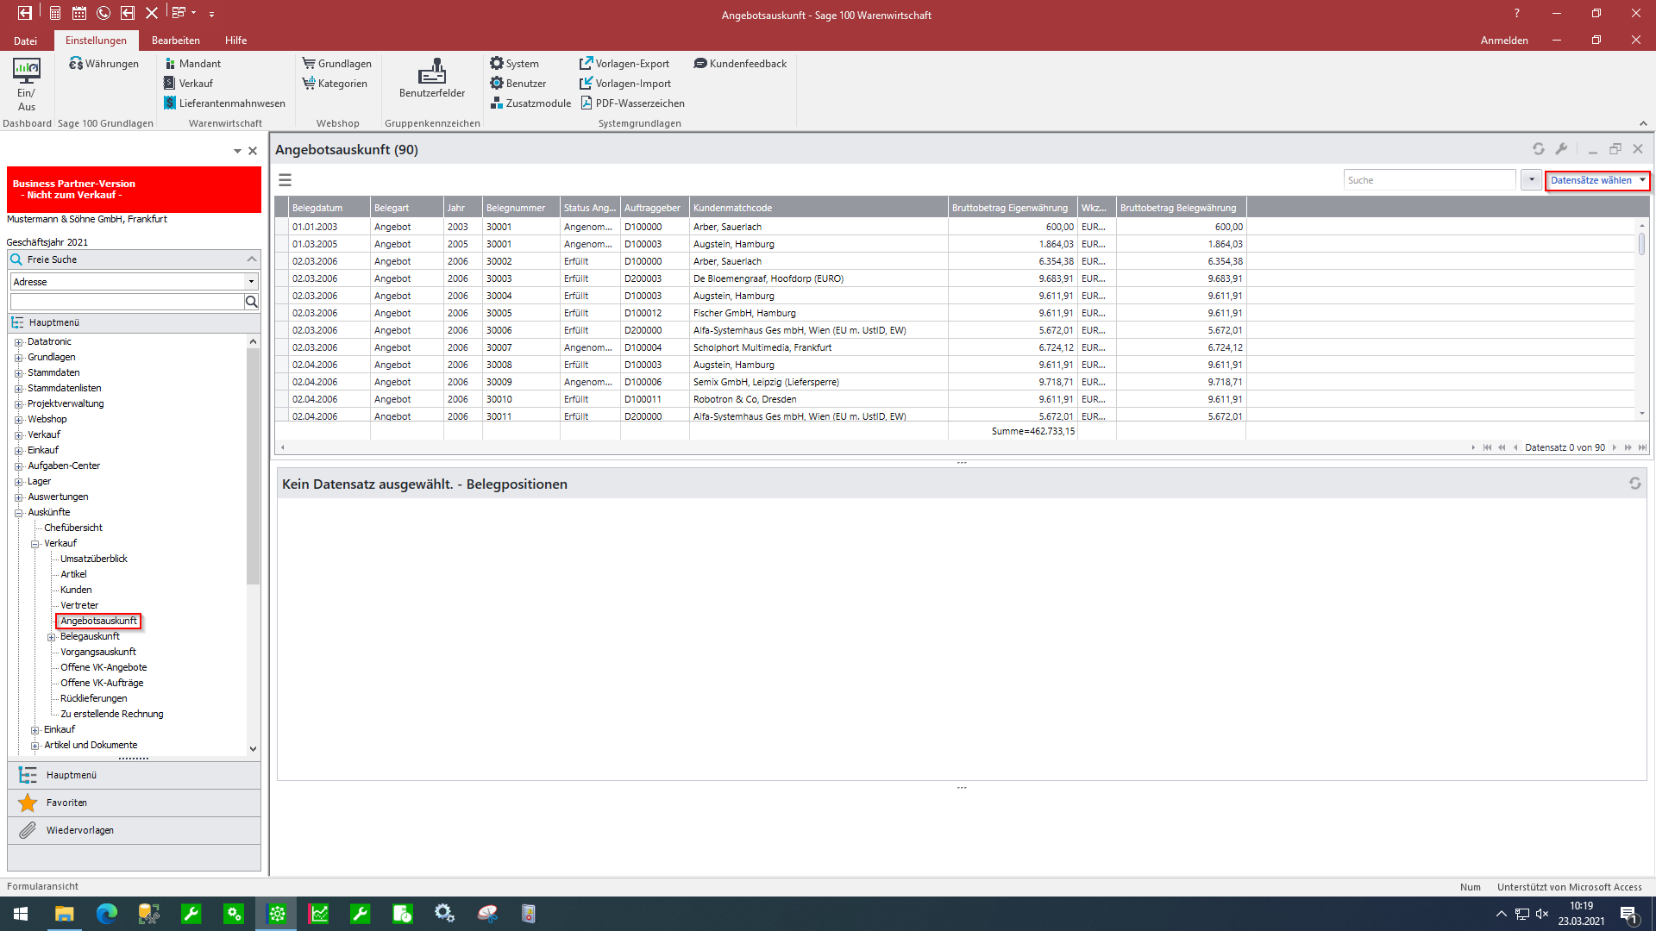Image resolution: width=1656 pixels, height=931 pixels.
Task: Open Adresse combo box
Action: click(x=134, y=282)
